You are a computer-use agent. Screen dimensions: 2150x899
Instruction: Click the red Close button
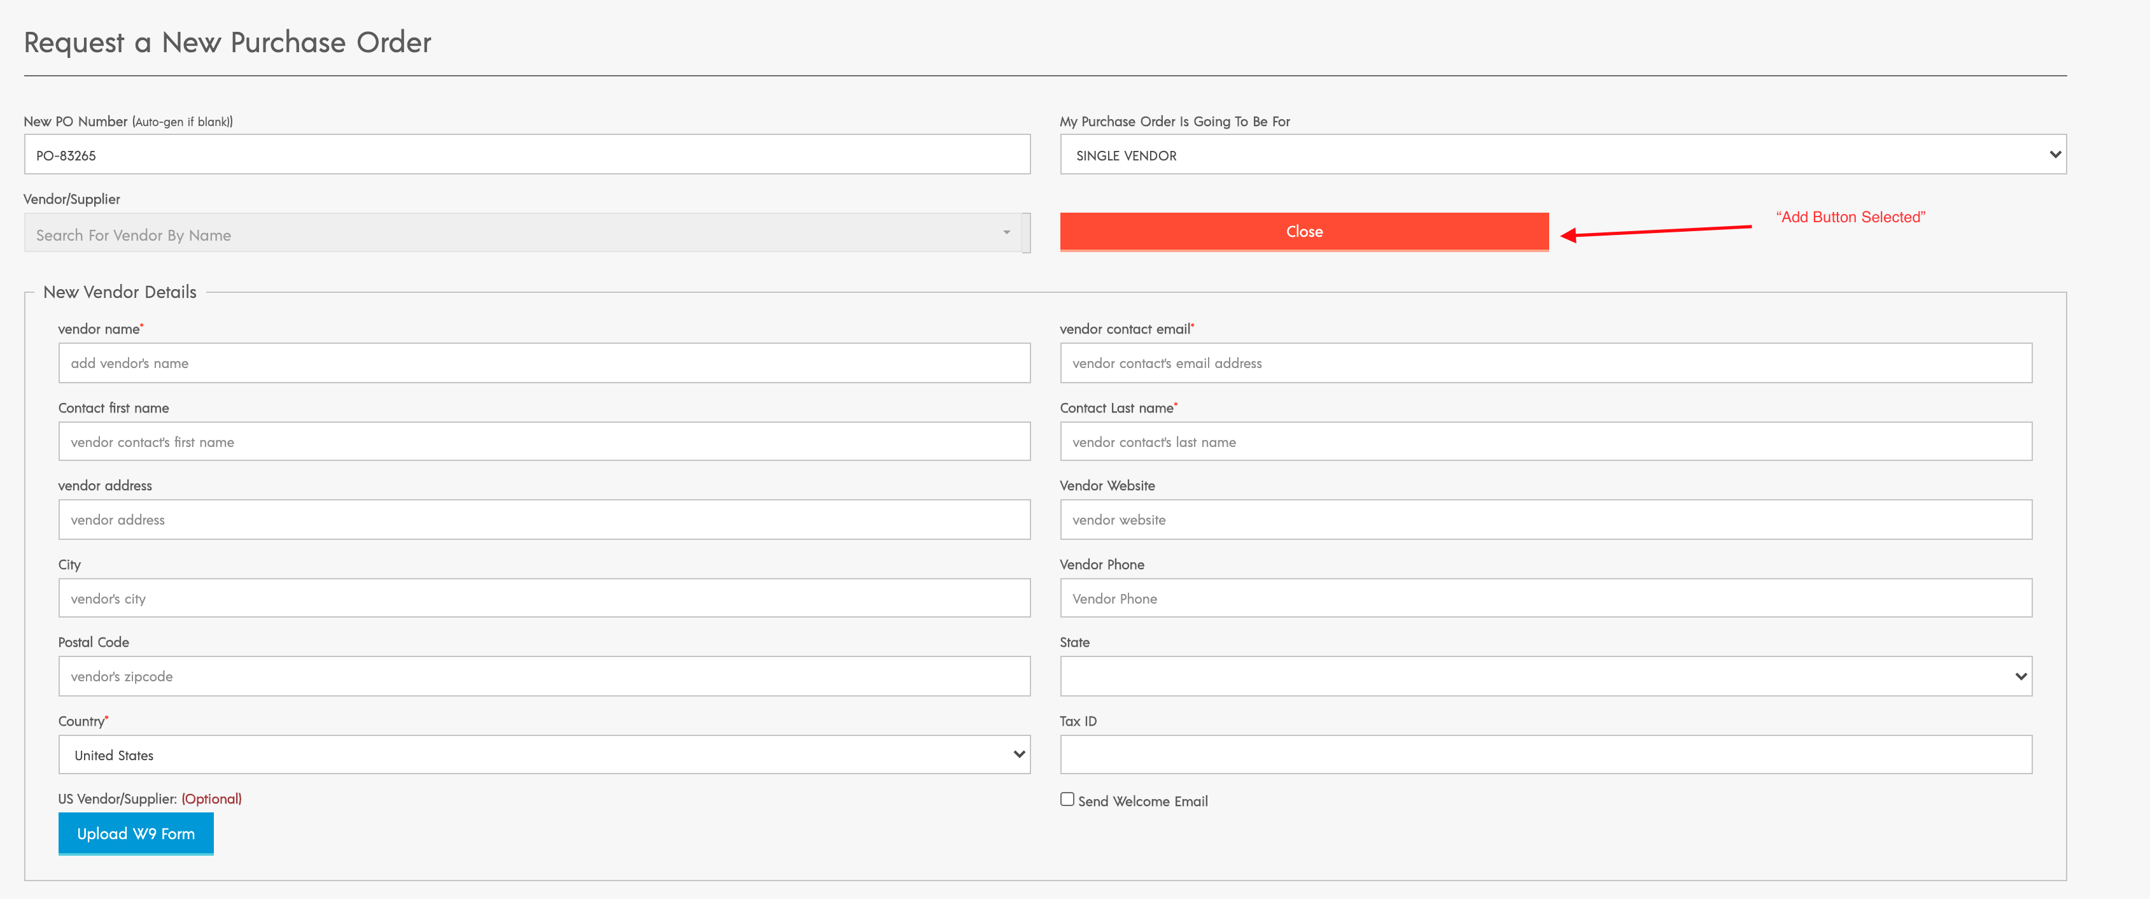click(x=1303, y=231)
